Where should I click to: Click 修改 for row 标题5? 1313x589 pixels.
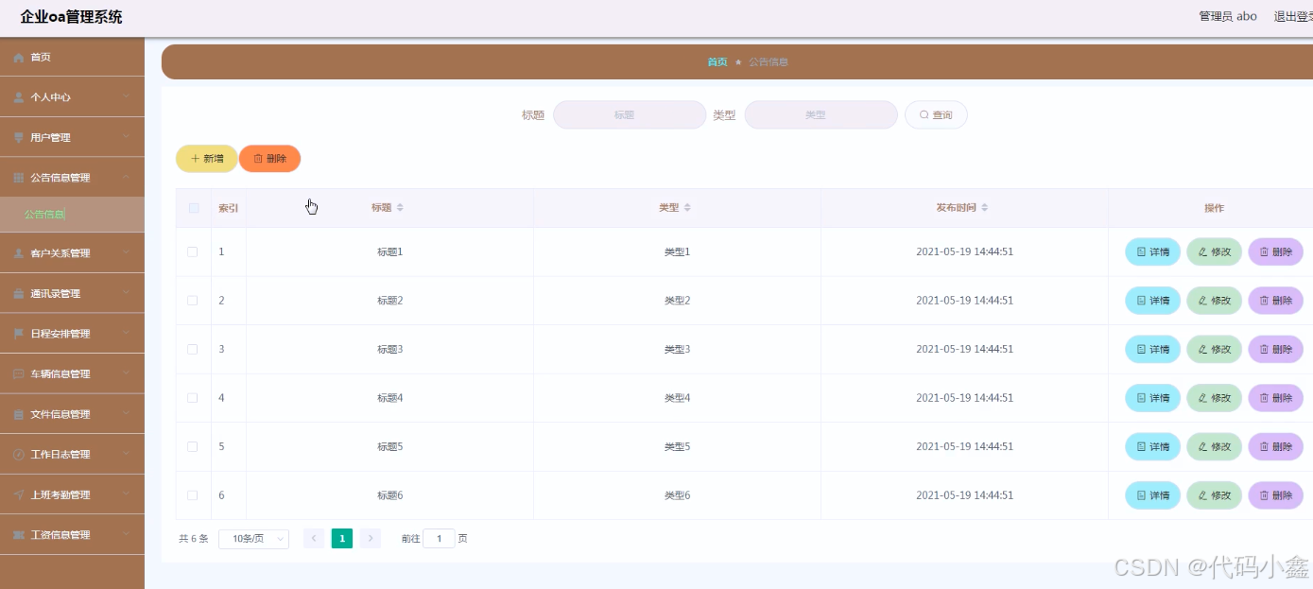1214,447
